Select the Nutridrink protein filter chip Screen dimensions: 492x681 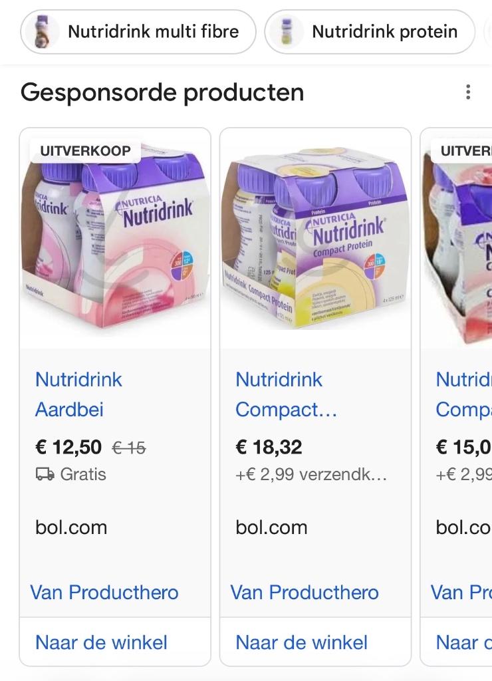pyautogui.click(x=370, y=31)
